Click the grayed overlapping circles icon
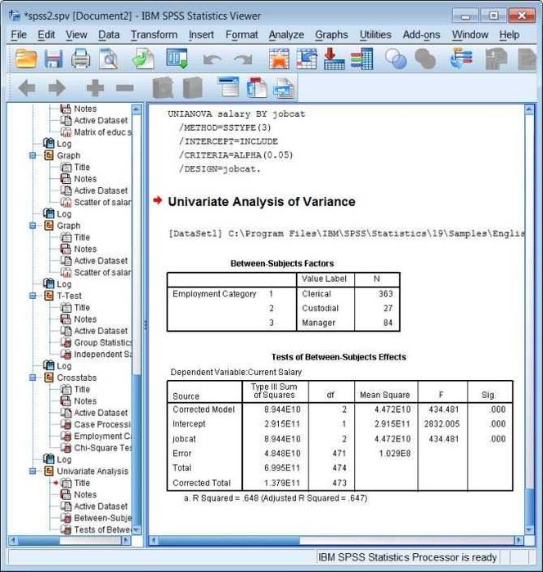 point(425,58)
